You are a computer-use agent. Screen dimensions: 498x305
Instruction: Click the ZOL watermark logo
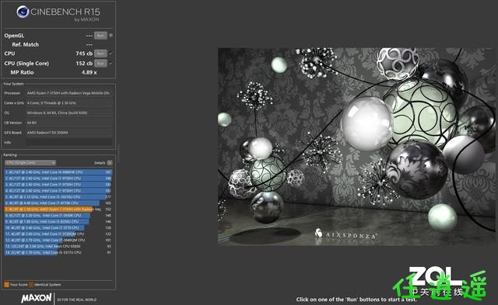click(436, 276)
